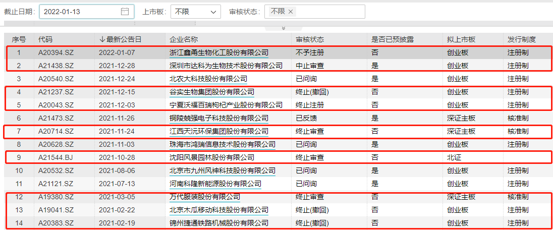
Task: Select code cell A21544.BJ
Action: click(56, 157)
